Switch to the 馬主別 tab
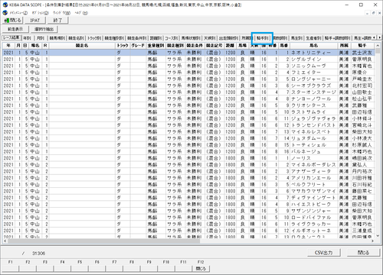 (297, 38)
